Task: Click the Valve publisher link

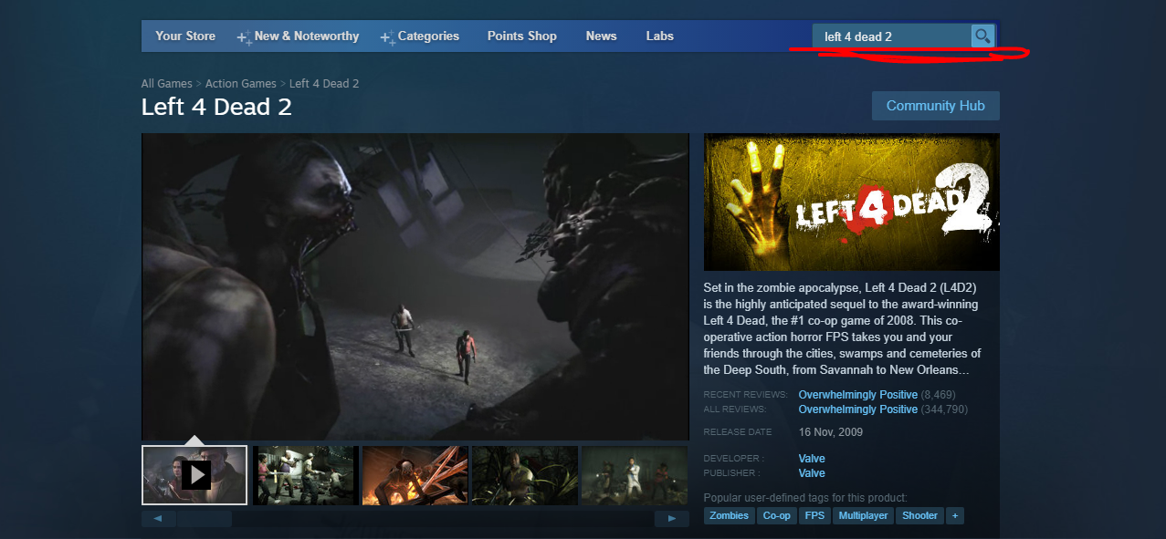Action: point(812,473)
